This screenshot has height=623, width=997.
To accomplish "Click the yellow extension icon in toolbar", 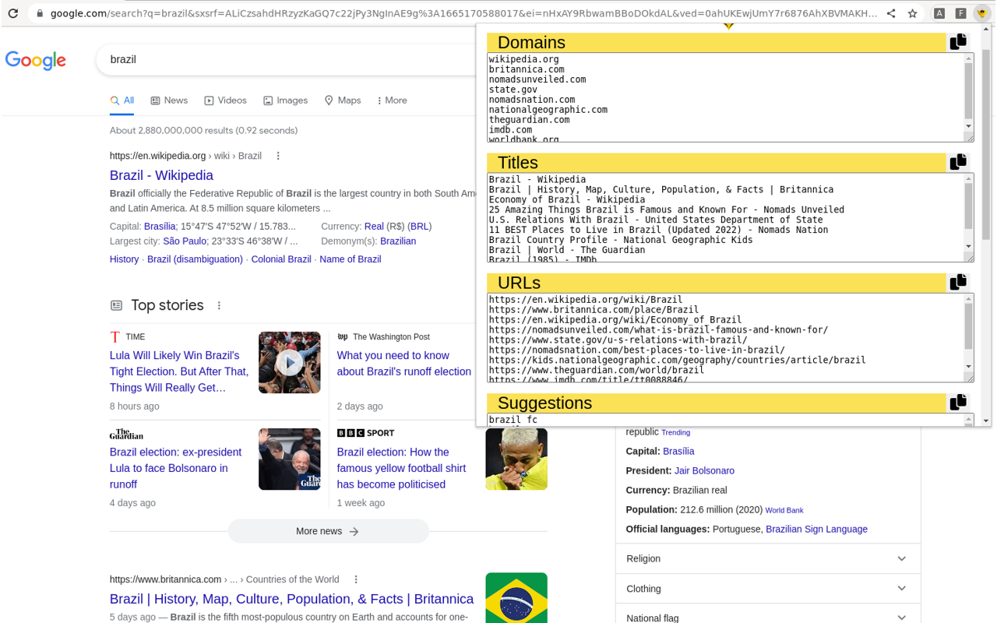I will (x=982, y=13).
